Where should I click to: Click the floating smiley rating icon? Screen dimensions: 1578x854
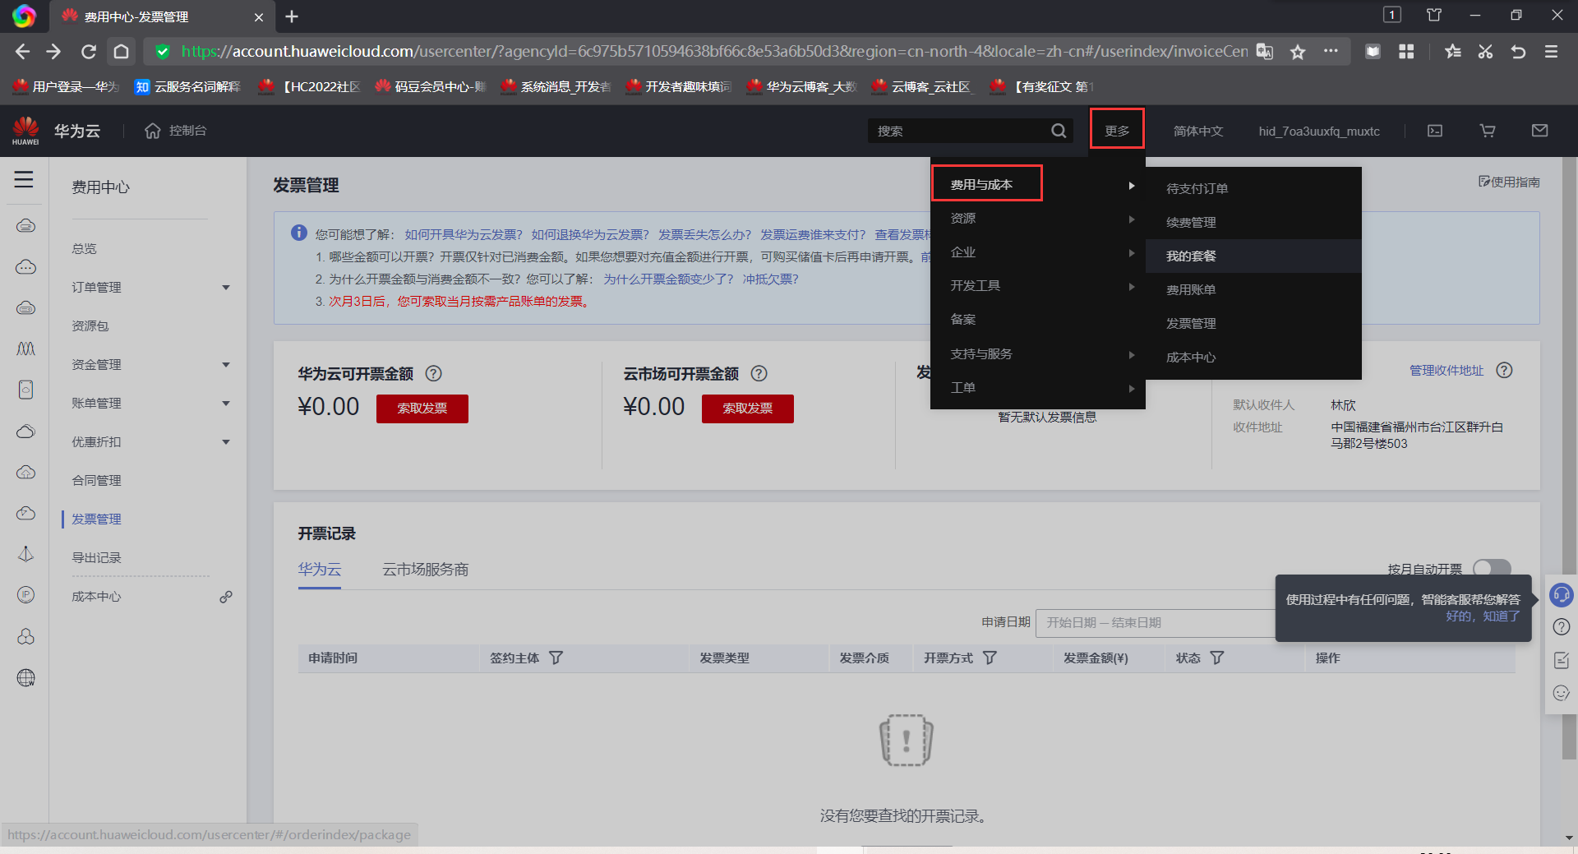coord(1562,693)
